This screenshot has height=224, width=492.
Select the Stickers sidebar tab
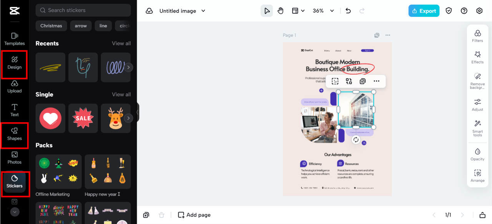[15, 181]
